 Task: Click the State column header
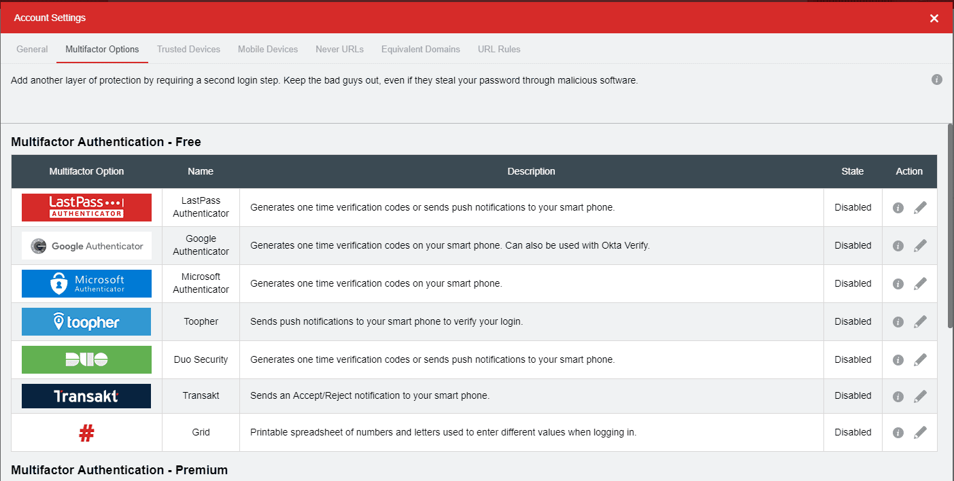(853, 171)
